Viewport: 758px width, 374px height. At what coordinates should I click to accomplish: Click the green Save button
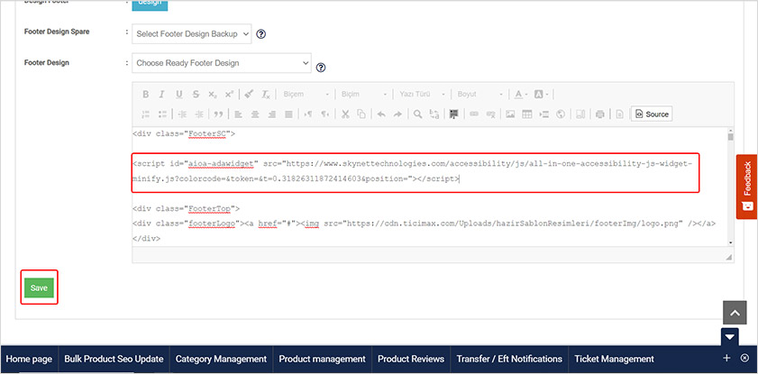click(x=39, y=288)
